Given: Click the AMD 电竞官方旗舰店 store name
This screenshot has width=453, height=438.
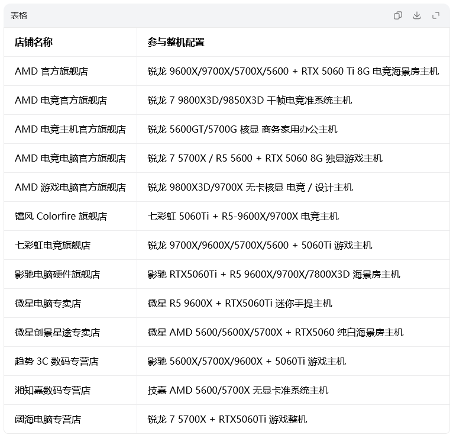Looking at the screenshot, I should pyautogui.click(x=61, y=100).
